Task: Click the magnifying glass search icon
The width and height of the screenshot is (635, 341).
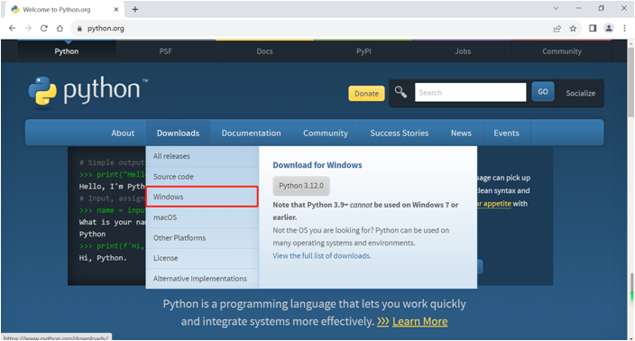Action: coord(400,92)
